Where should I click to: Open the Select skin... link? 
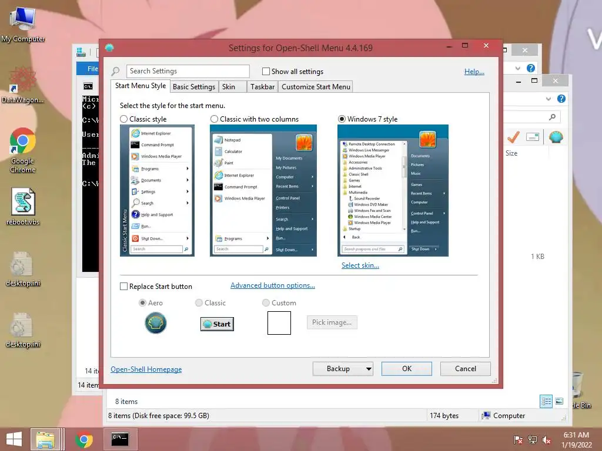360,265
